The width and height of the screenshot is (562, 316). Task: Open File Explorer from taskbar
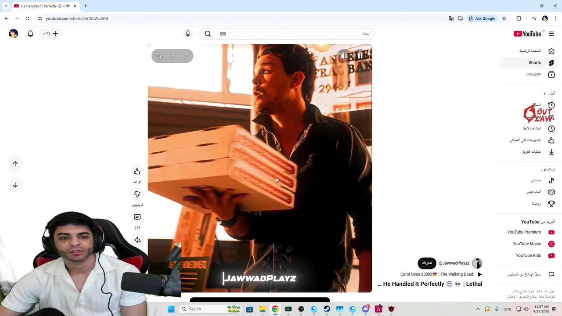pyautogui.click(x=262, y=309)
